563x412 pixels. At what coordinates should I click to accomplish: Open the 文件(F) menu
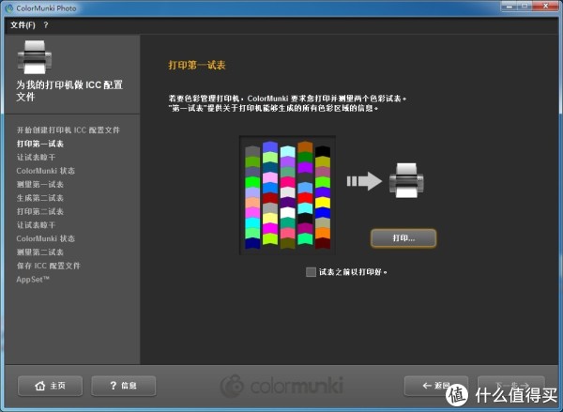23,25
